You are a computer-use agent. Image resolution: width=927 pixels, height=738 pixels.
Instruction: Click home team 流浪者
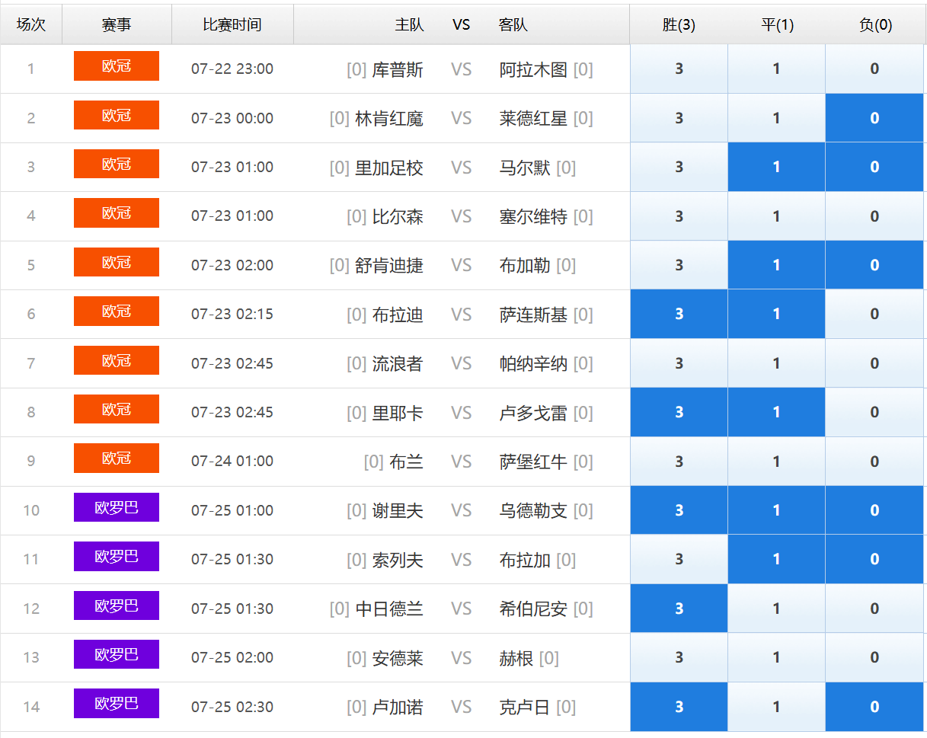398,364
